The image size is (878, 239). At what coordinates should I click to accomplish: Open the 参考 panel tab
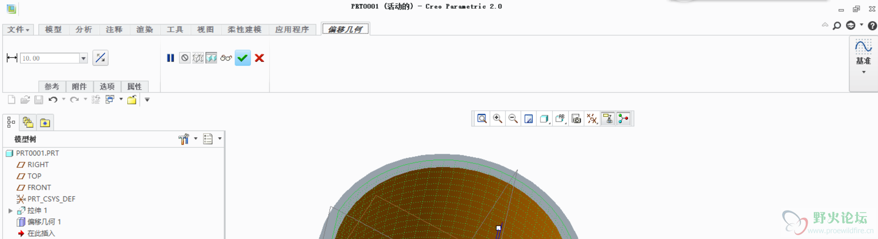coord(52,87)
